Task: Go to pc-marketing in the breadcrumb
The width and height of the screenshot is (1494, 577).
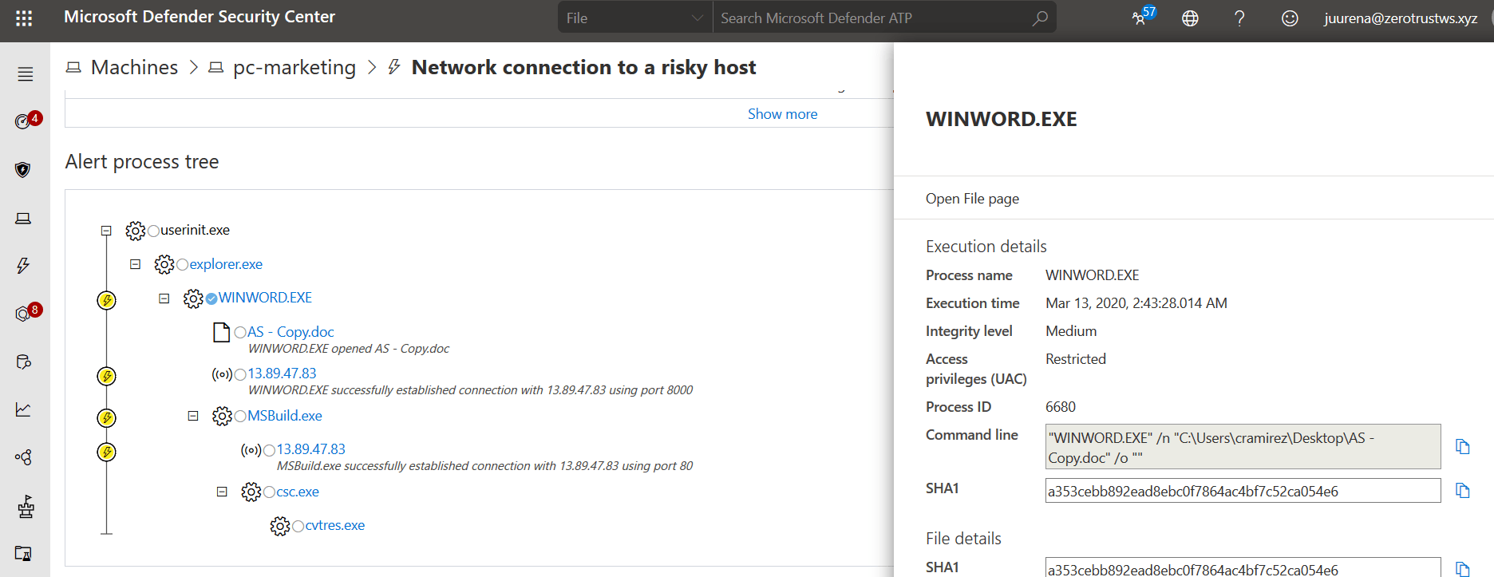Action: pos(294,67)
